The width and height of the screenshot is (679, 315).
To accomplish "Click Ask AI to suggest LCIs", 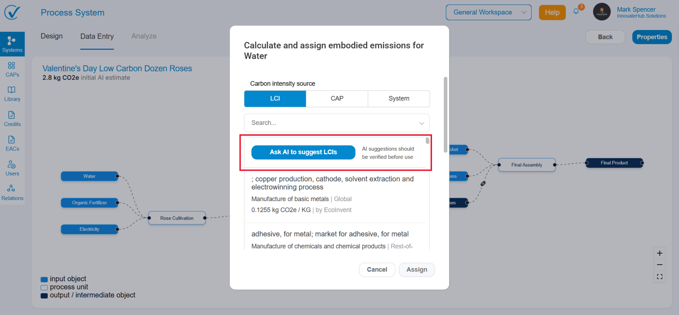I will click(303, 152).
